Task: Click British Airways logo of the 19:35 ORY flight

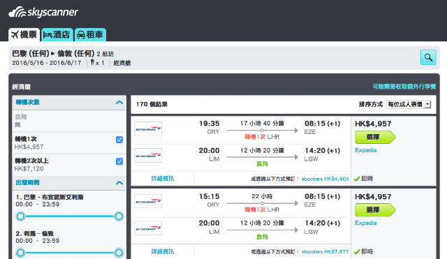Action: click(x=148, y=128)
